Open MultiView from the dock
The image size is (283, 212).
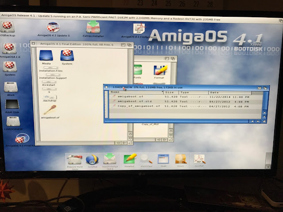point(146,159)
